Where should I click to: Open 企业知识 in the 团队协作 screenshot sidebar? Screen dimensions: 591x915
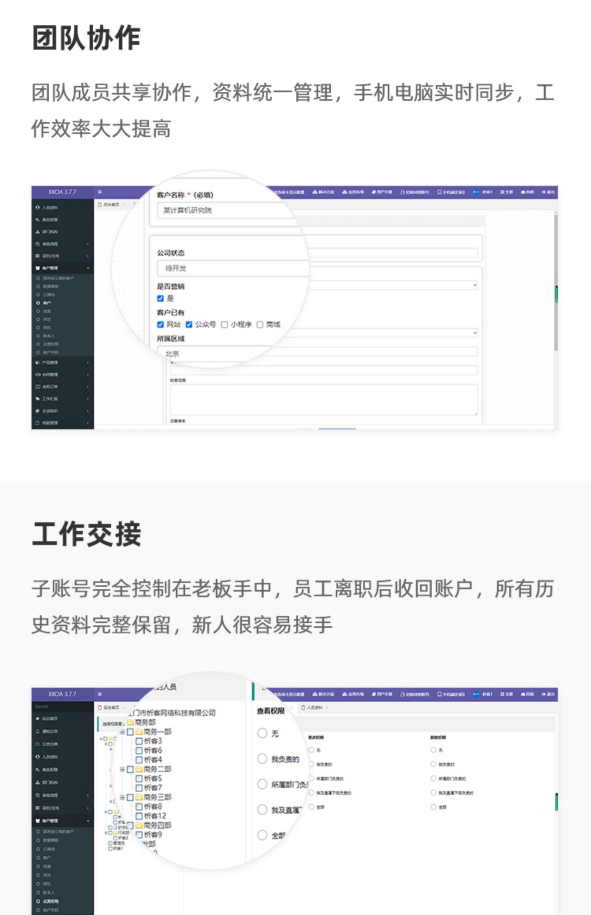click(x=46, y=411)
